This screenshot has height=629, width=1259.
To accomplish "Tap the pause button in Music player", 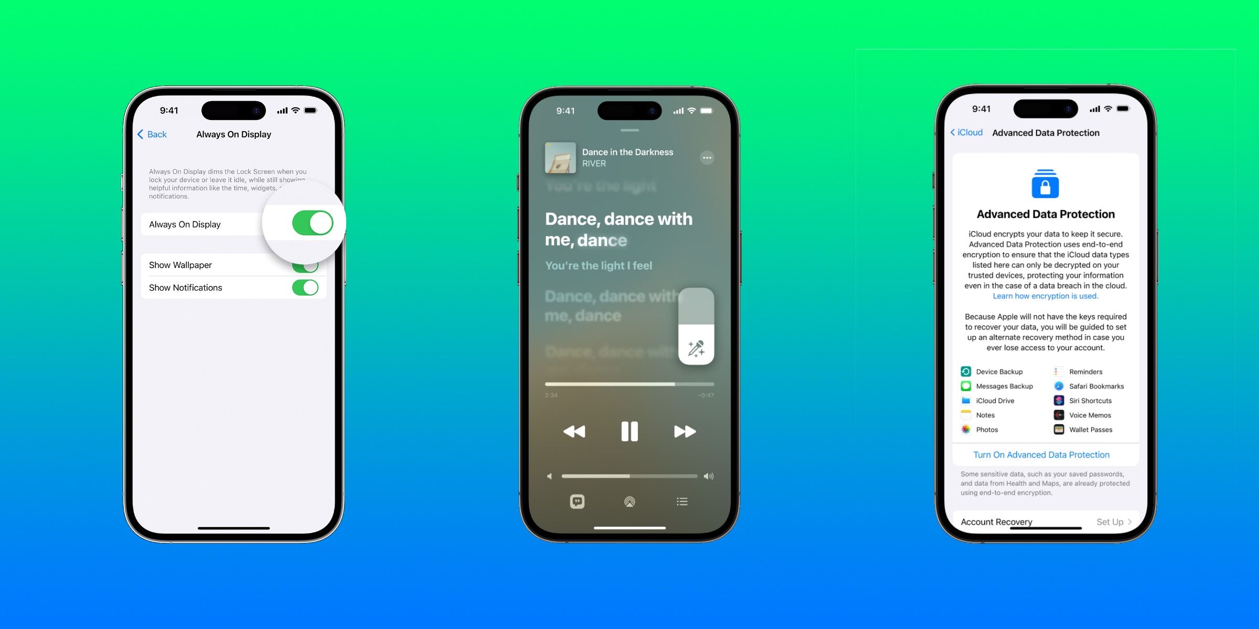I will pyautogui.click(x=629, y=431).
